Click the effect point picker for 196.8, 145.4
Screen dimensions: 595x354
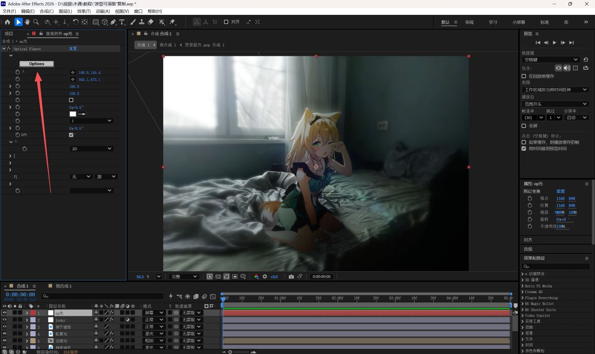click(73, 73)
